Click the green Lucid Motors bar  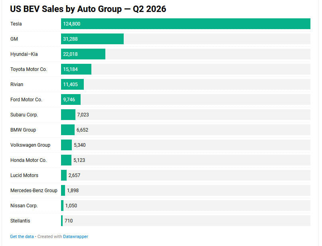click(x=64, y=175)
